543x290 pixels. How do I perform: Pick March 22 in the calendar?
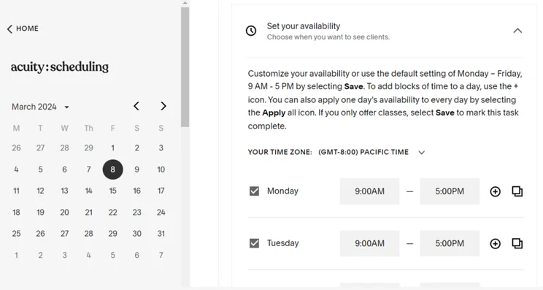[x=112, y=213]
